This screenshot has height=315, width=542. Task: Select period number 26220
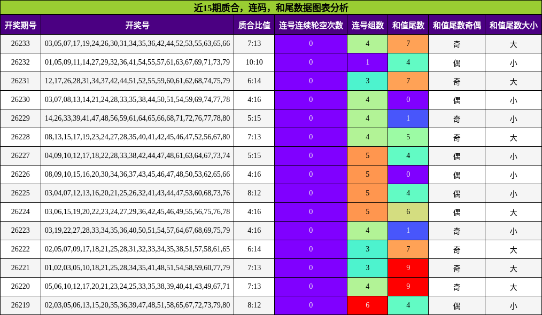(20, 286)
